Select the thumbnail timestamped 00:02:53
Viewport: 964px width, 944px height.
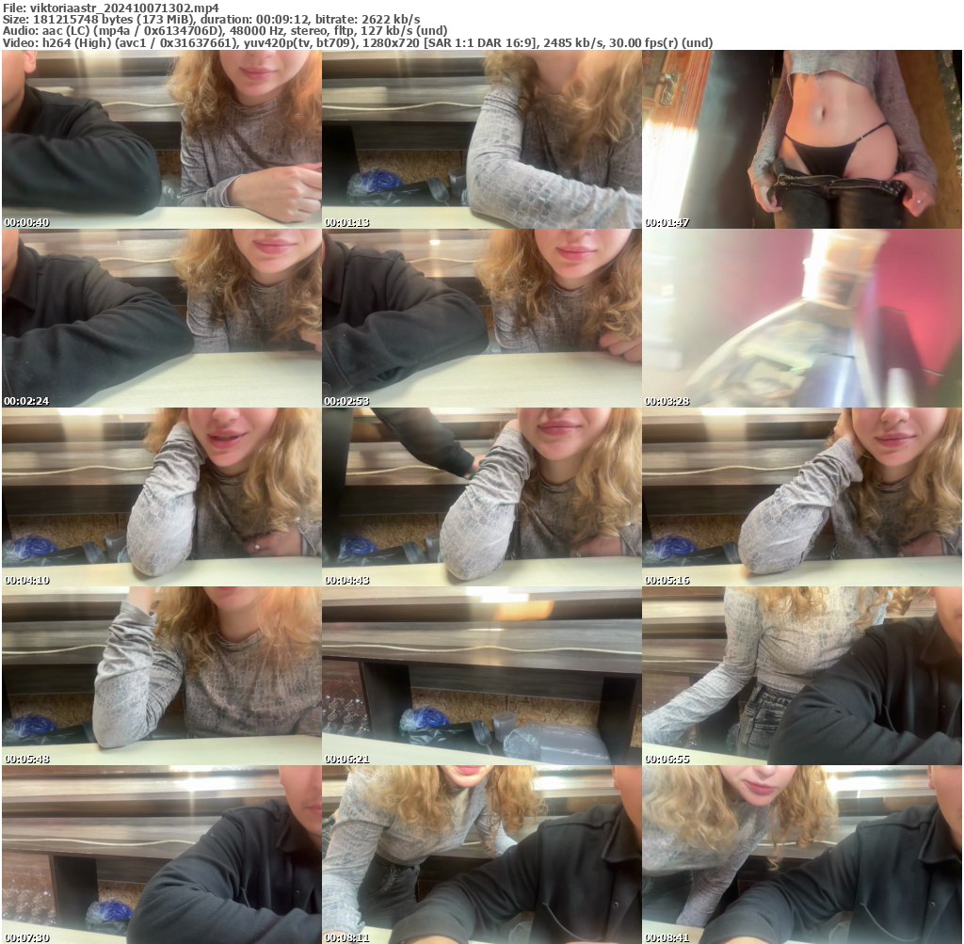point(481,318)
